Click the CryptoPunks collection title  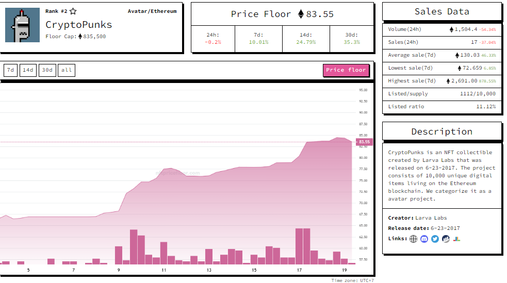point(78,25)
